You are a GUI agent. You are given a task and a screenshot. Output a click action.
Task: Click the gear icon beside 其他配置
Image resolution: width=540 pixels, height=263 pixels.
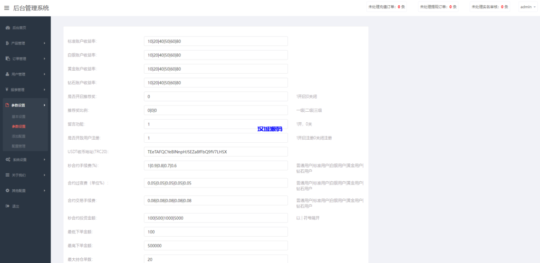click(7, 190)
